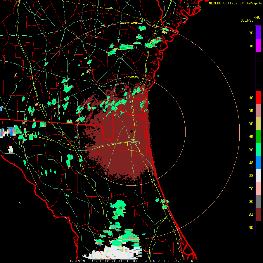Pick the RA bright green legend swatch
Viewport: 263px width, 263px height.
tap(258, 150)
